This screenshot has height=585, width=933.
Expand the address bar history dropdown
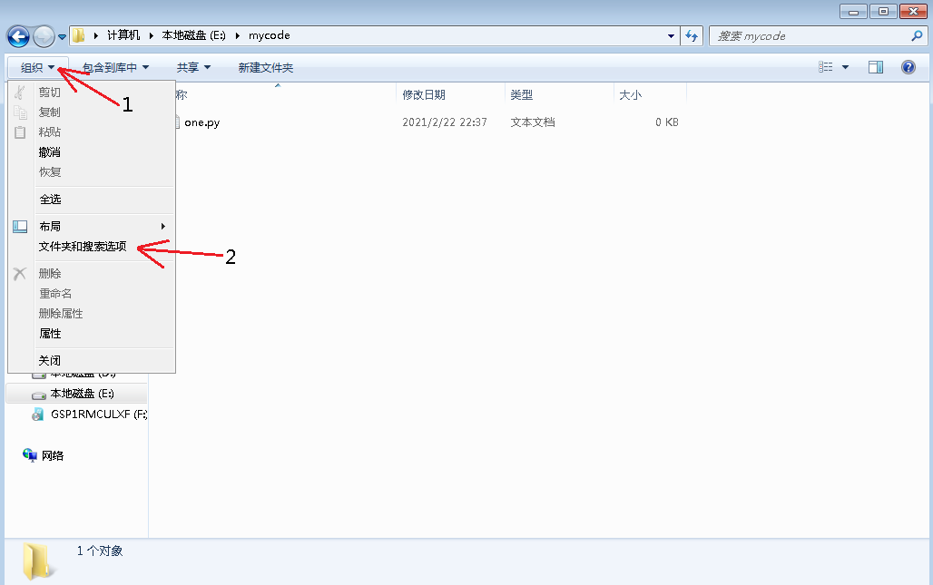click(672, 36)
